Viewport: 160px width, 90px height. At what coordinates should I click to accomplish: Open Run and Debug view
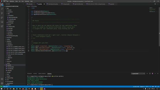pyautogui.click(x=2, y=17)
